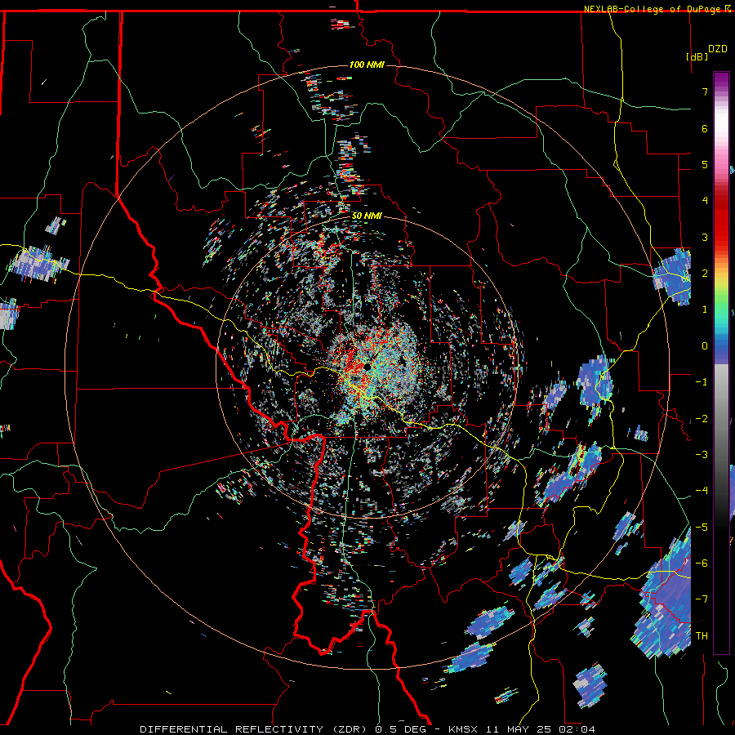Screen dimensions: 735x735
Task: Click the 4 value on color scale
Action: coord(705,201)
